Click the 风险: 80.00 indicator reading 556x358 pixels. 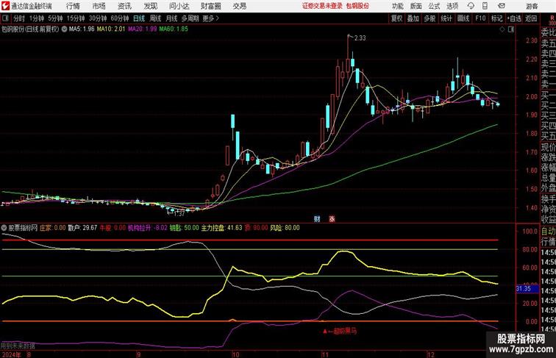[x=285, y=228]
